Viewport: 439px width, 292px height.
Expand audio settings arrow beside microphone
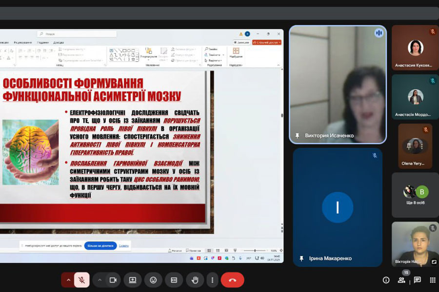(68, 280)
